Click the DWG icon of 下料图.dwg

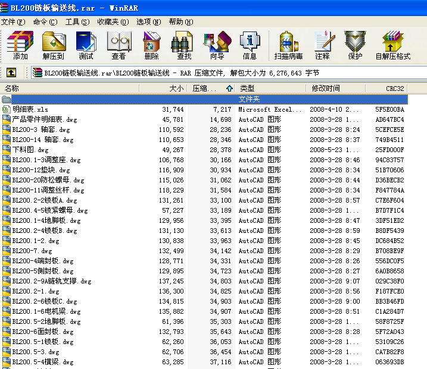pyautogui.click(x=6, y=150)
